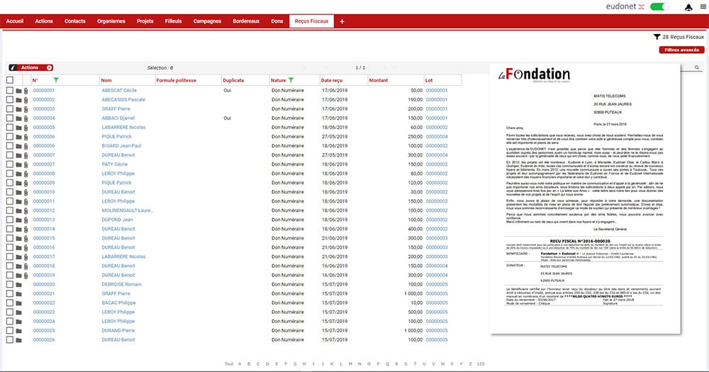Expand the red Actions dropdown above the table
This screenshot has width=709, height=372.
30,67
